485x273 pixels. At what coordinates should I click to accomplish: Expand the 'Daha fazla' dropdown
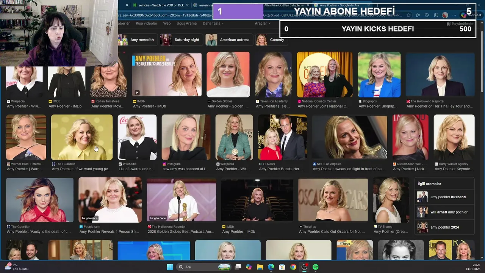[213, 24]
